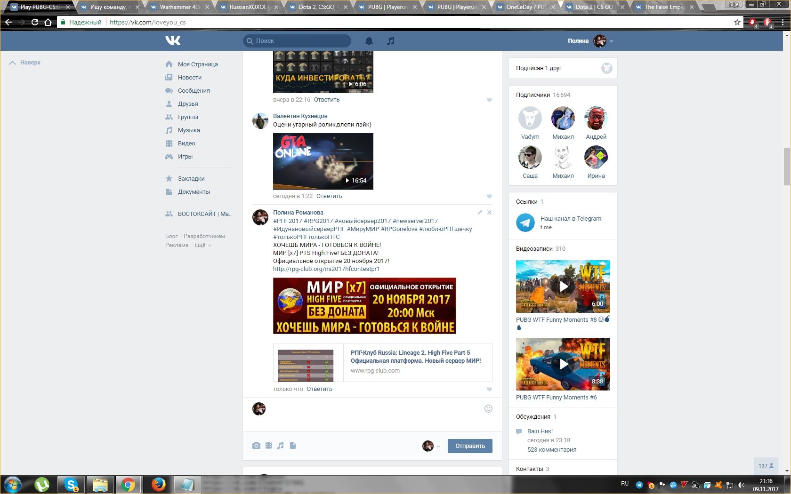Open the rpg-club.org contest link
This screenshot has height=494, width=791.
pos(326,269)
